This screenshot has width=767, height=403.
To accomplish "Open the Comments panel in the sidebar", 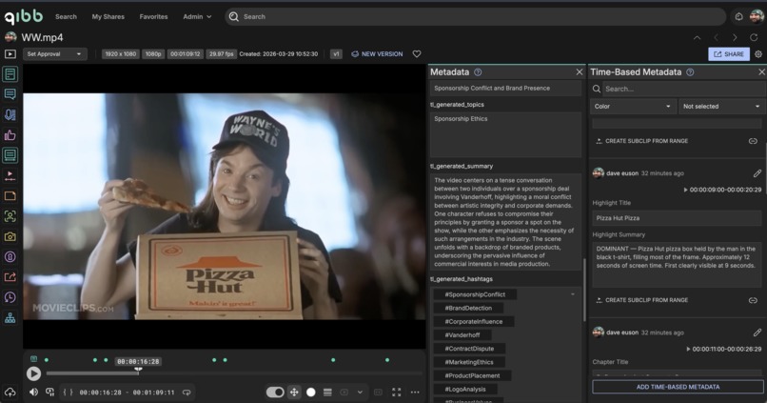I will (x=10, y=94).
